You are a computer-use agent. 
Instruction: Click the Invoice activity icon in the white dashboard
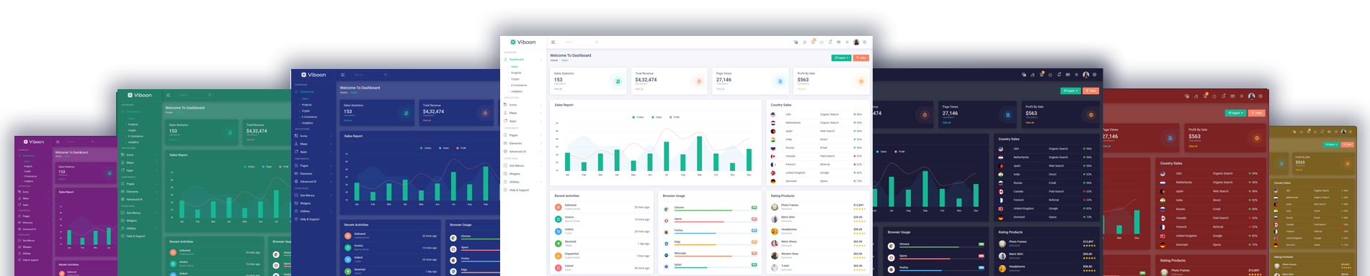pyautogui.click(x=559, y=218)
